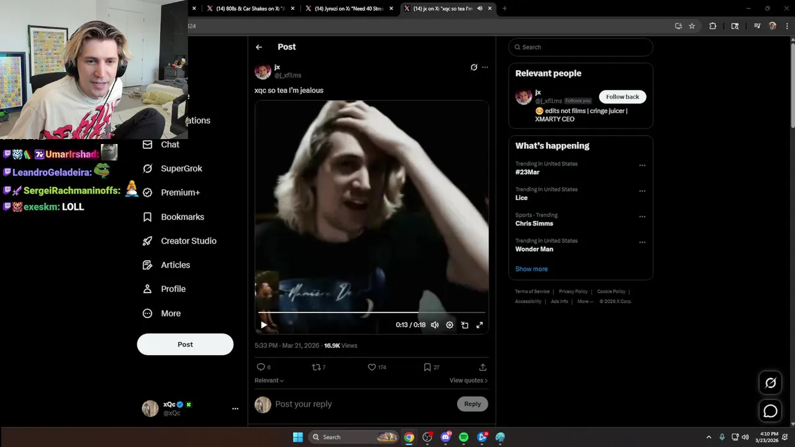Image resolution: width=795 pixels, height=447 pixels.
Task: Open the xQc account switcher menu
Action: pyautogui.click(x=191, y=409)
